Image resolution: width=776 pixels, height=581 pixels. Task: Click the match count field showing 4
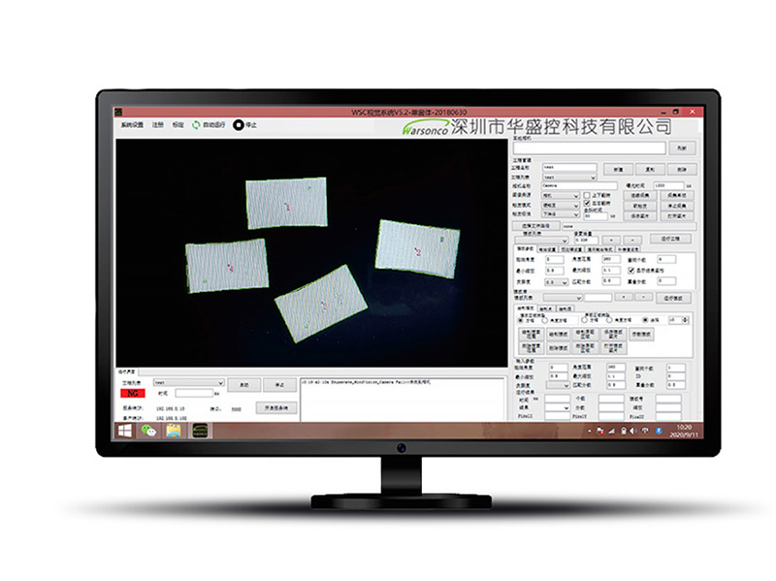666,259
